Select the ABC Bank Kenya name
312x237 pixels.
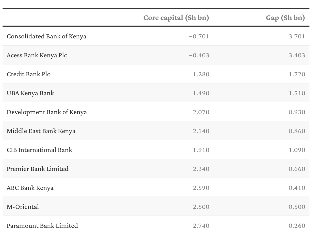tap(30, 188)
